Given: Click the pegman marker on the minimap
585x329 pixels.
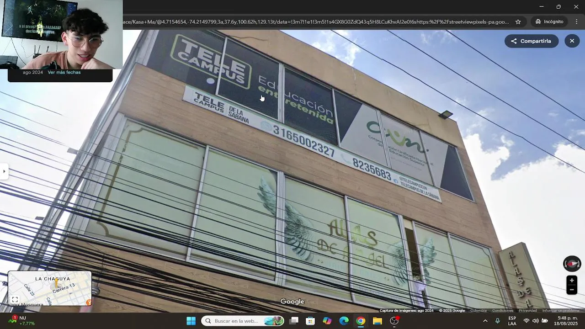Looking at the screenshot, I should tap(56, 283).
